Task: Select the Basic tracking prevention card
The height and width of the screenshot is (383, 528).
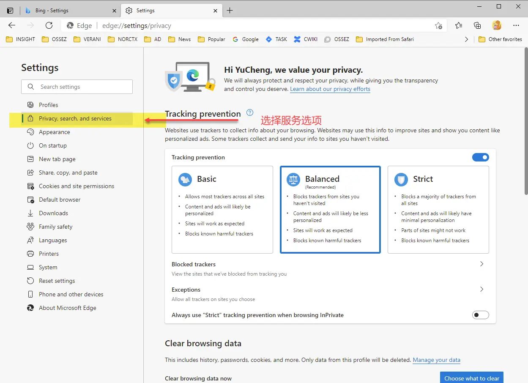Action: [x=222, y=210]
